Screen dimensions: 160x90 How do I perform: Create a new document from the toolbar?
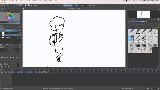tap(2, 5)
